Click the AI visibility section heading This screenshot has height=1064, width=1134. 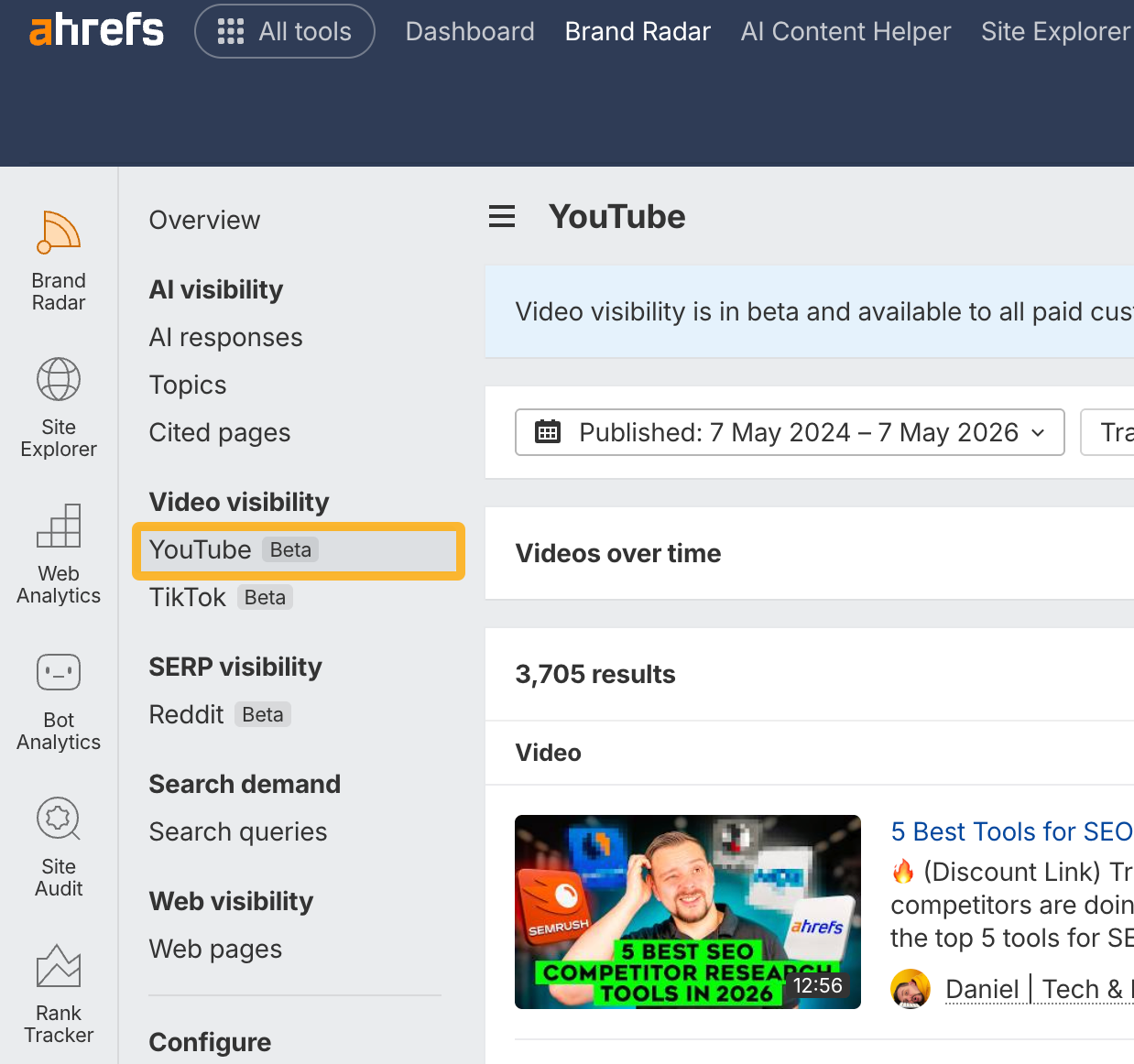pos(216,289)
